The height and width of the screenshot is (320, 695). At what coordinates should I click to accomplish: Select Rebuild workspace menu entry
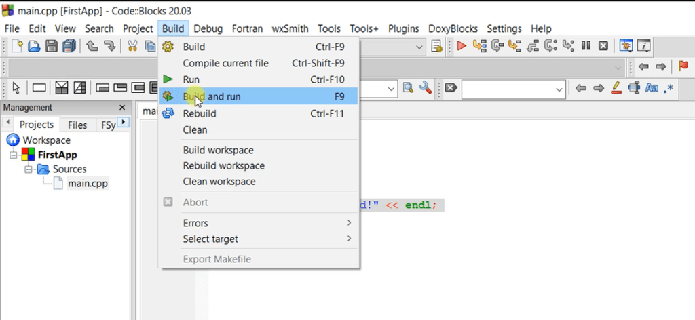click(259, 166)
